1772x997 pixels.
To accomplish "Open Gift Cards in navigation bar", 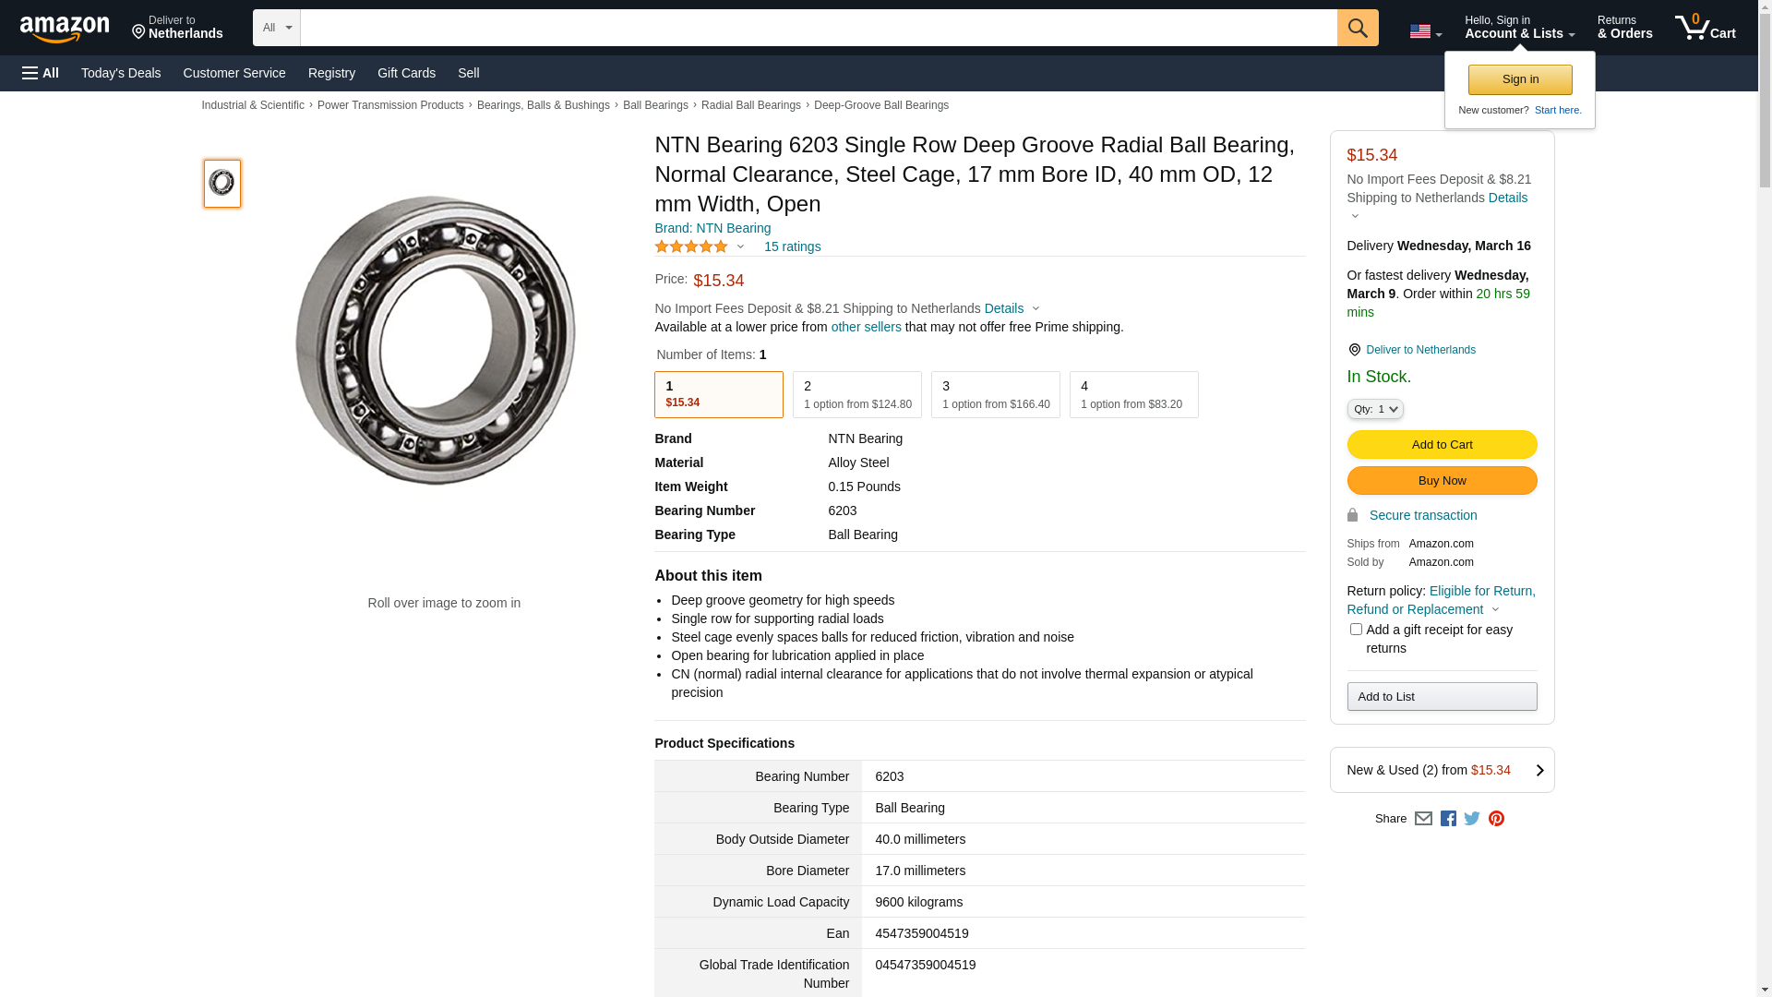I will pyautogui.click(x=406, y=73).
